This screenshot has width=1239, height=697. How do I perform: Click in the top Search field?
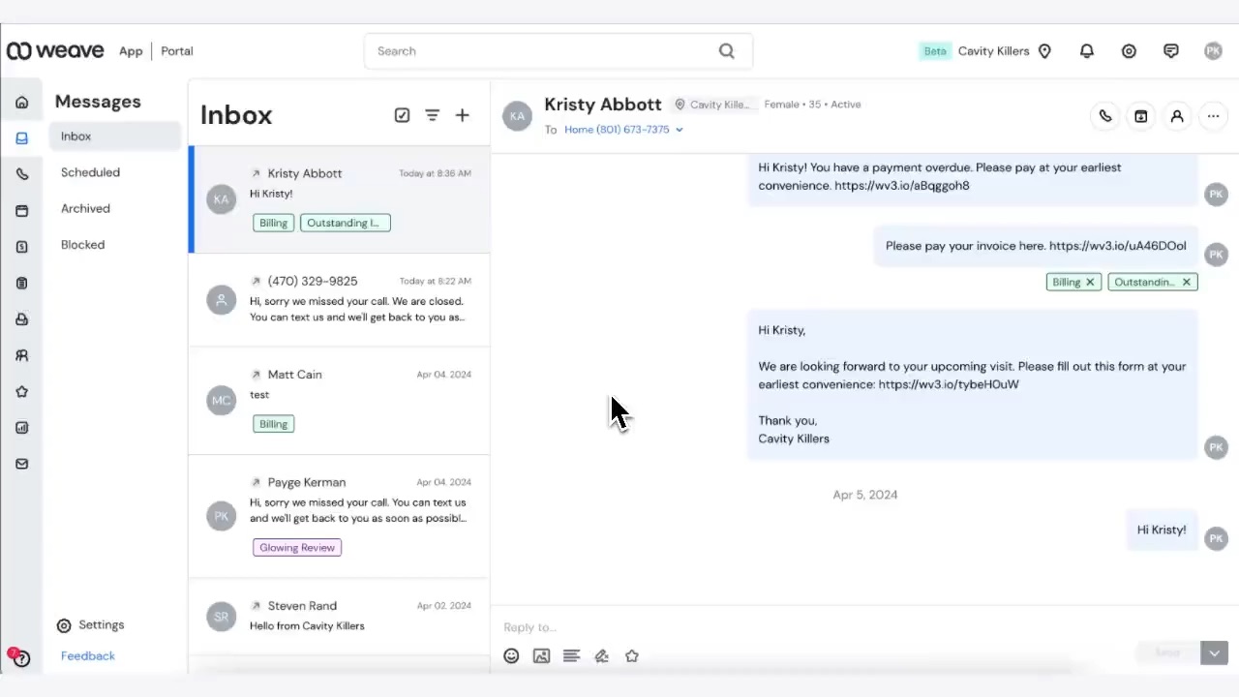[x=542, y=51]
